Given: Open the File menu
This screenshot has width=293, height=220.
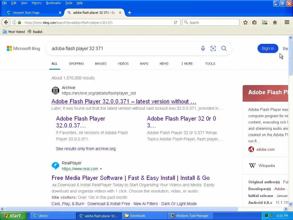Looking at the screenshot, I should pyautogui.click(x=4, y=3).
